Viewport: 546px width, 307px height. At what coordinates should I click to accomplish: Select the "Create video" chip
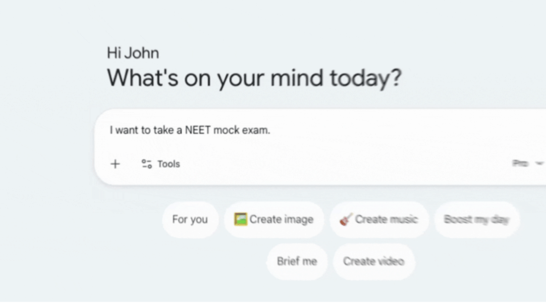pyautogui.click(x=374, y=261)
